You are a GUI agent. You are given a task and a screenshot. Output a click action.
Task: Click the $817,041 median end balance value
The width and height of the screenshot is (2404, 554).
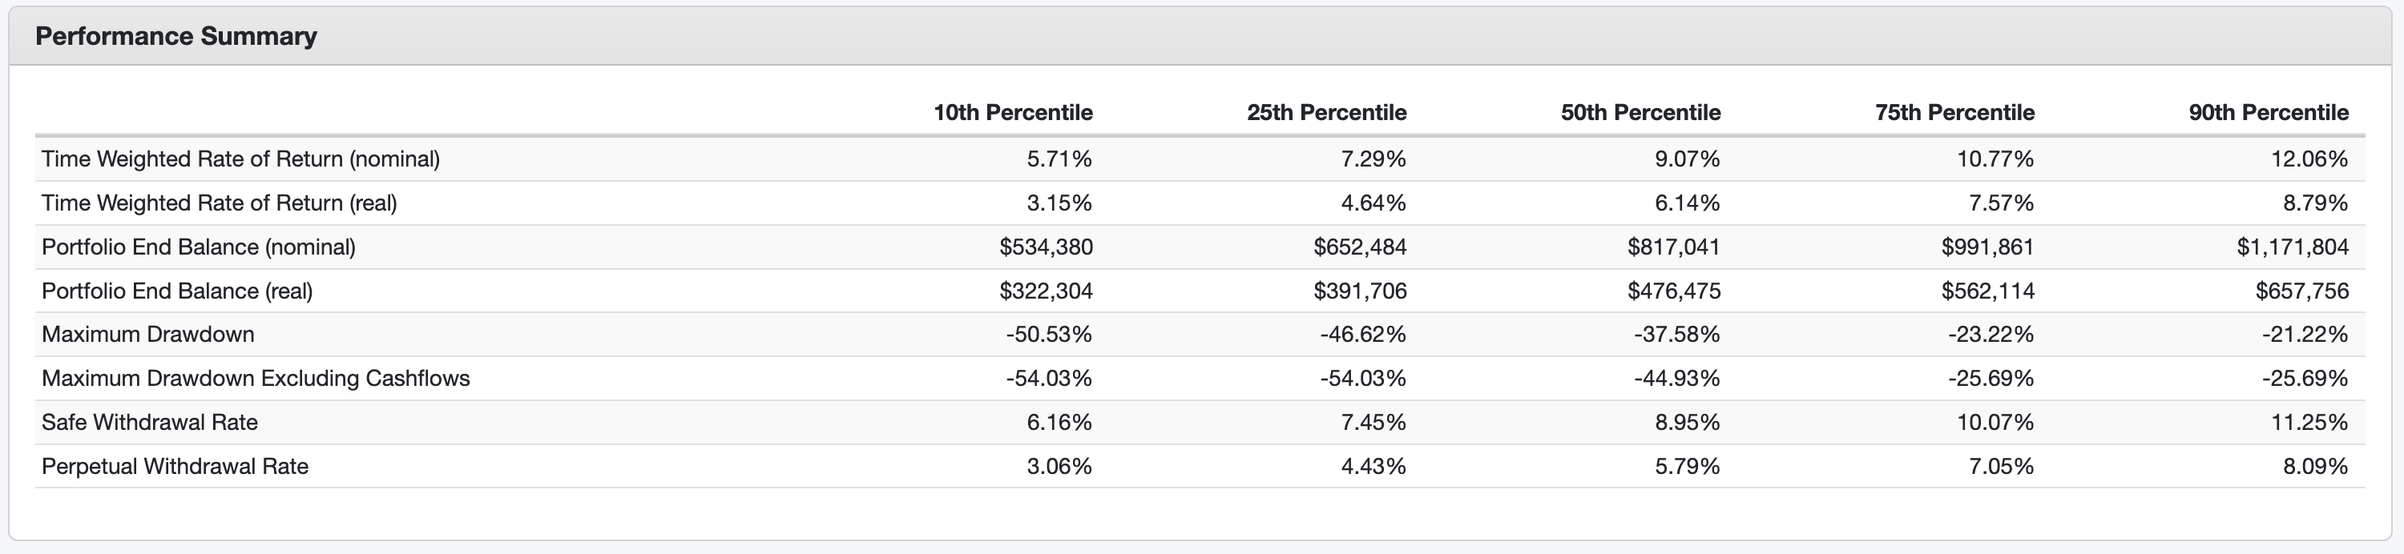1673,247
